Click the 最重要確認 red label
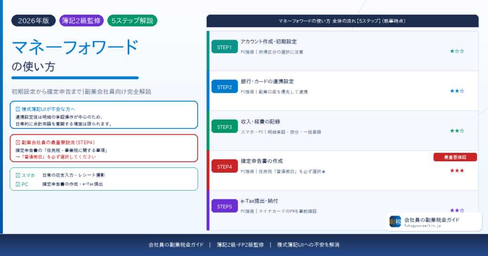Image resolution: width=488 pixels, height=256 pixels. pos(455,157)
